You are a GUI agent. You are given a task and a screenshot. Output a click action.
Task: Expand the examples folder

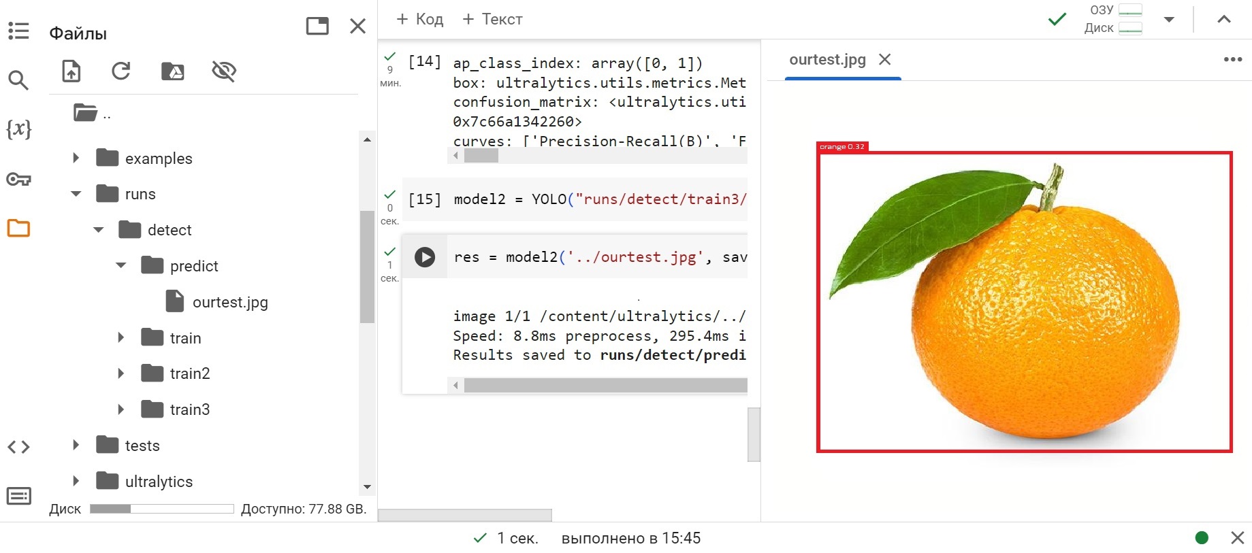click(76, 158)
